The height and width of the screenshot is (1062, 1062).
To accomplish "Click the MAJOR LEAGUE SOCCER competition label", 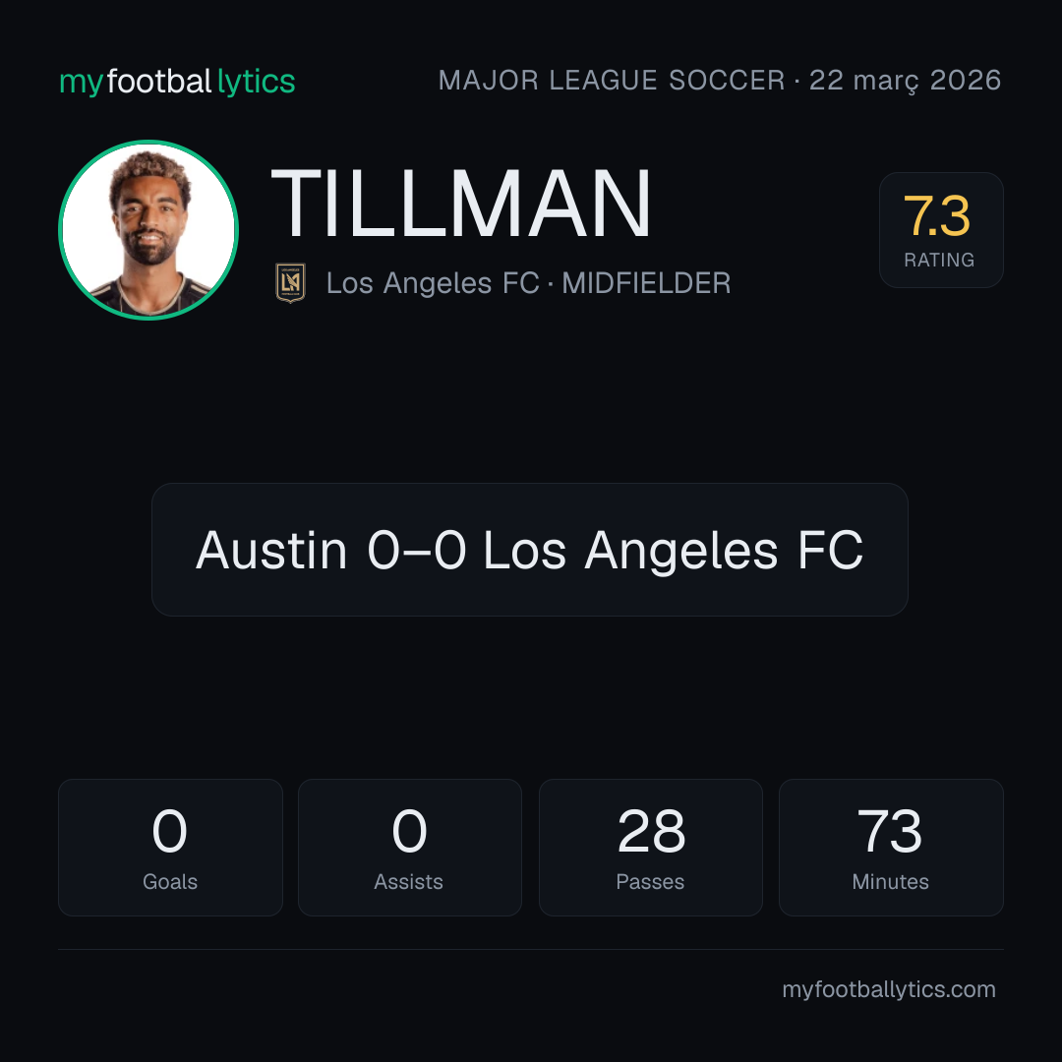I will (x=612, y=81).
